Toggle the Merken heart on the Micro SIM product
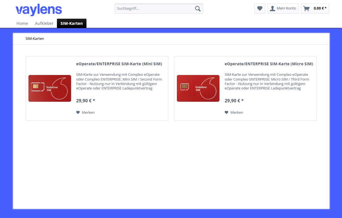This screenshot has height=218, width=342. [226, 112]
